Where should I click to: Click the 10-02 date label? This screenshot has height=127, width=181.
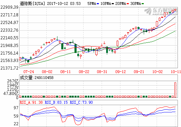[x=157, y=72]
